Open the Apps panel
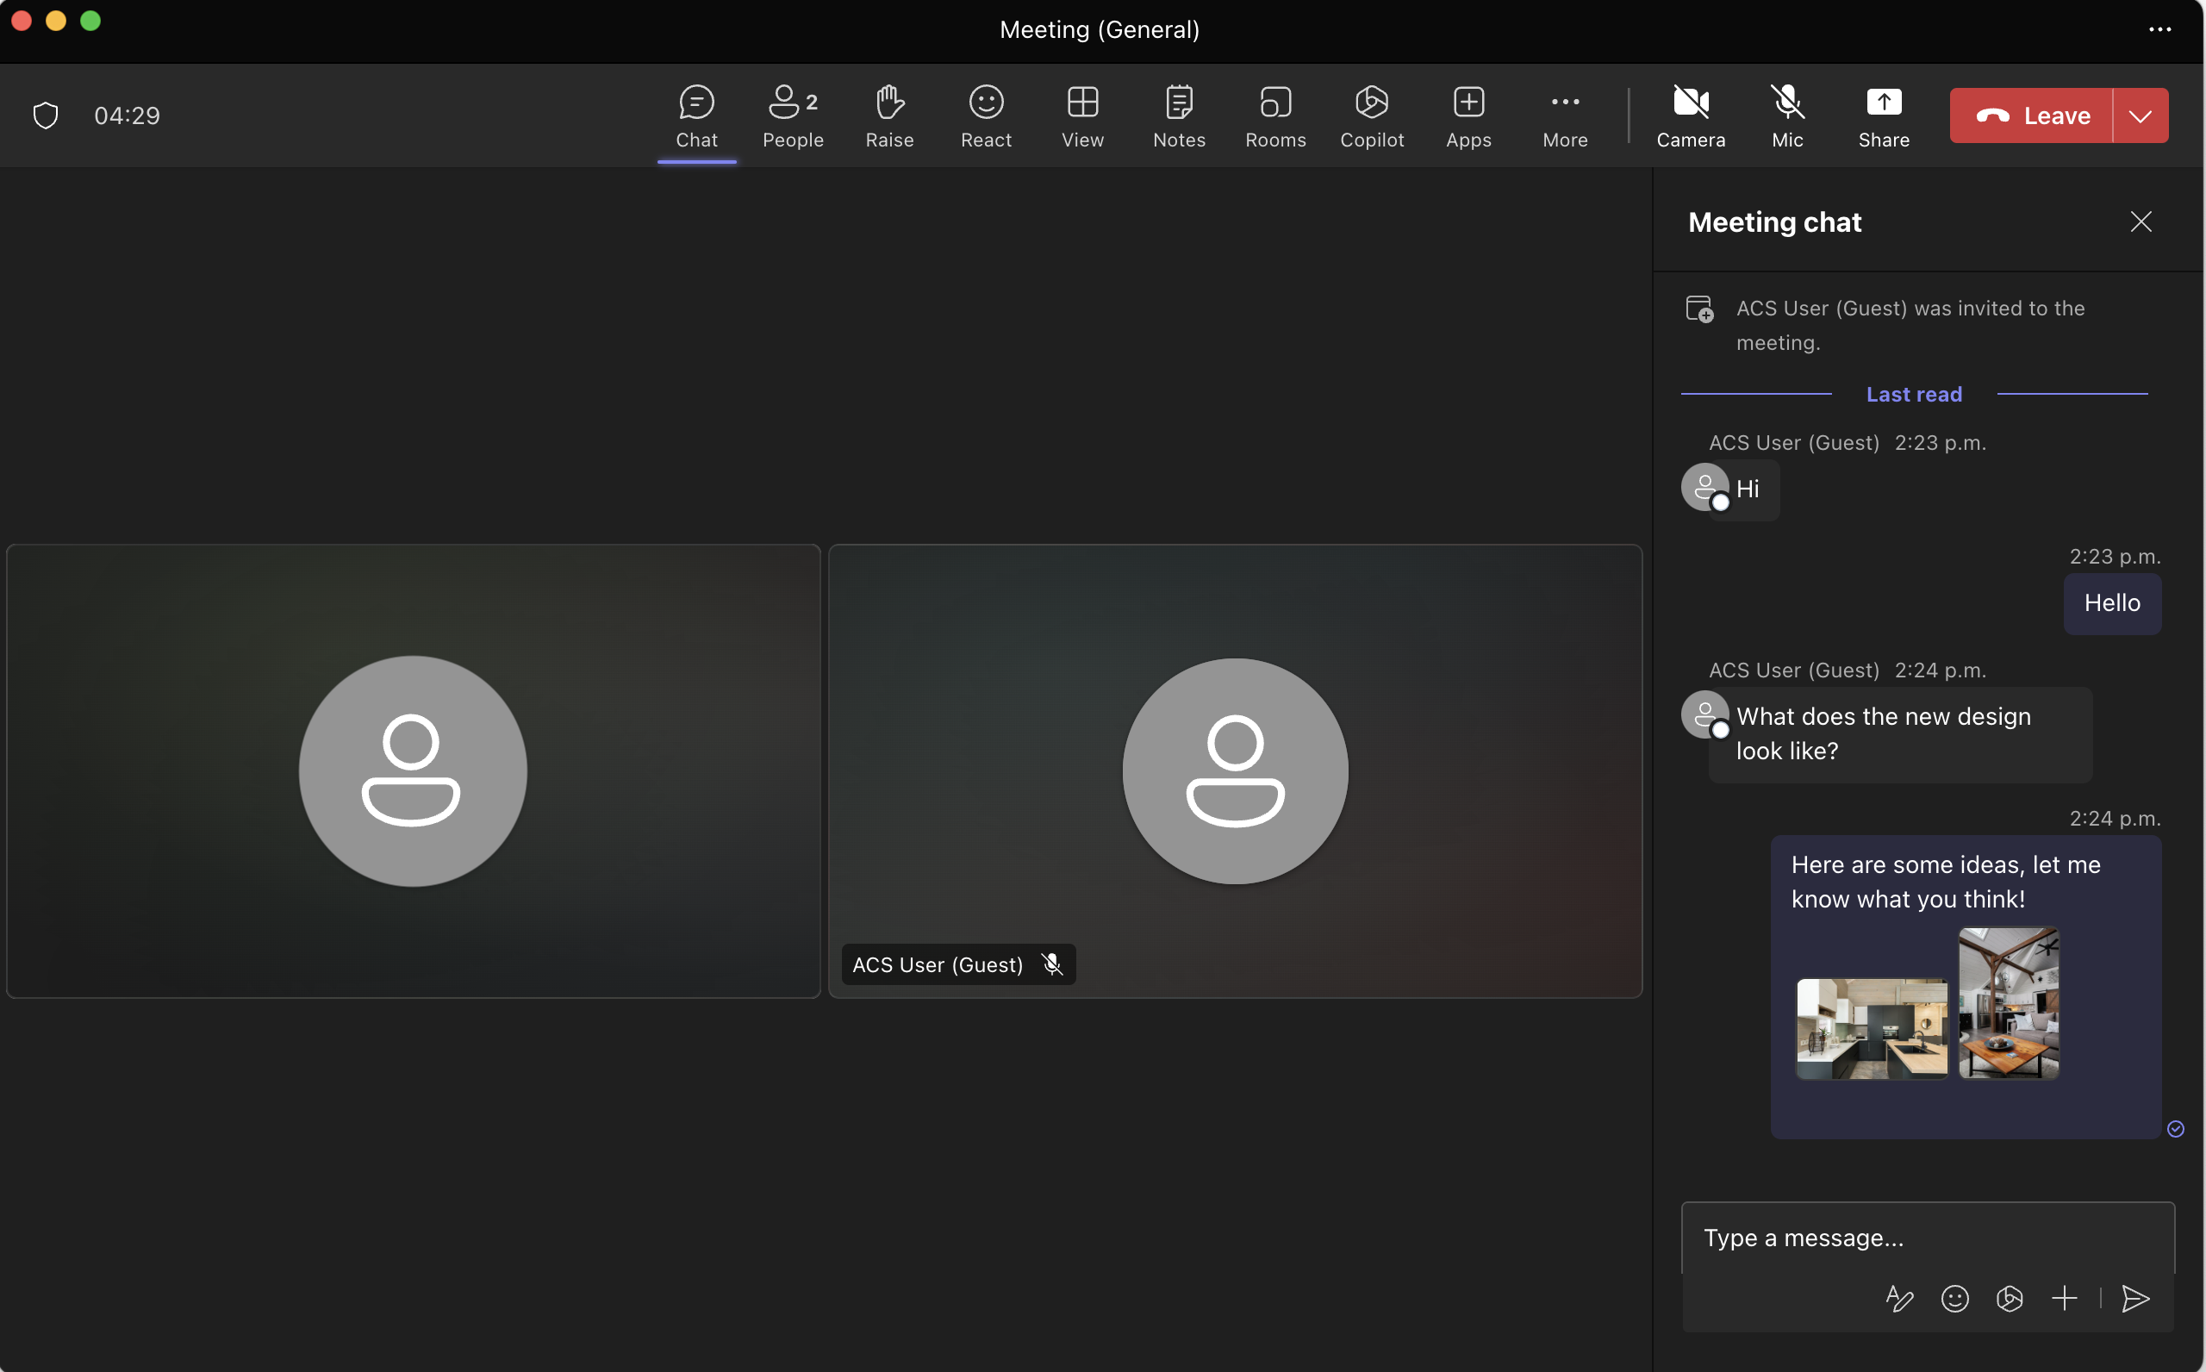Image resolution: width=2206 pixels, height=1372 pixels. 1468,115
